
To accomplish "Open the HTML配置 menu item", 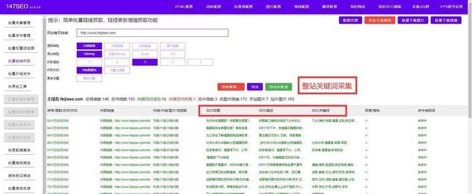I will [x=184, y=7].
